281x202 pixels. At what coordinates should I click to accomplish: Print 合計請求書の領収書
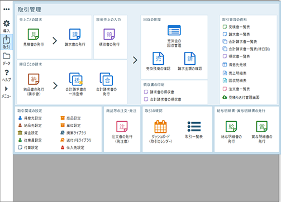click(x=163, y=99)
